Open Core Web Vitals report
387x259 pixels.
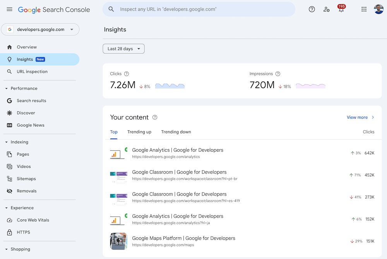point(39,220)
